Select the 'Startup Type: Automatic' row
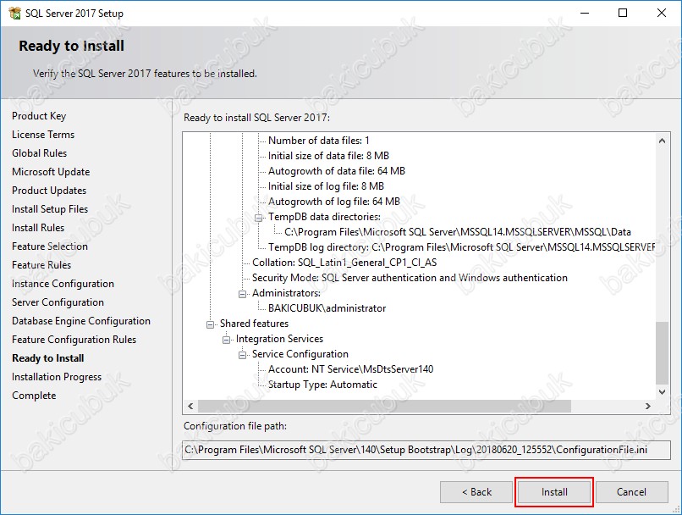The image size is (682, 515). [x=322, y=385]
